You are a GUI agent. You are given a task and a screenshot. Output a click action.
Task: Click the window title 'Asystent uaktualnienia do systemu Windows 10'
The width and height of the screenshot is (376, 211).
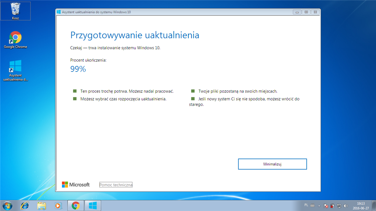[97, 12]
